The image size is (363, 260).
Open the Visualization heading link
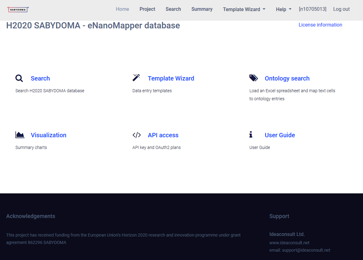pyautogui.click(x=48, y=135)
